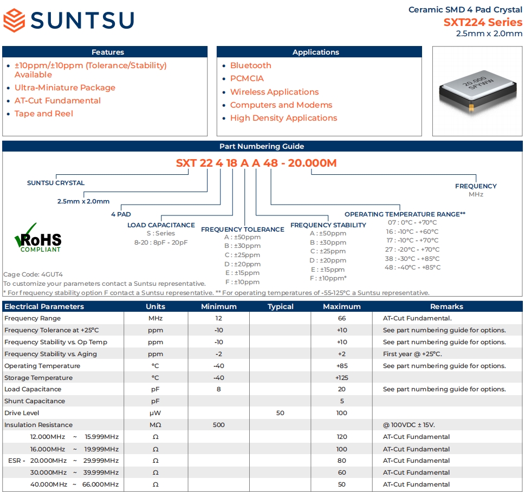The image size is (525, 492).
Task: Click the 'Bluetooth' application entry
Action: (x=250, y=65)
